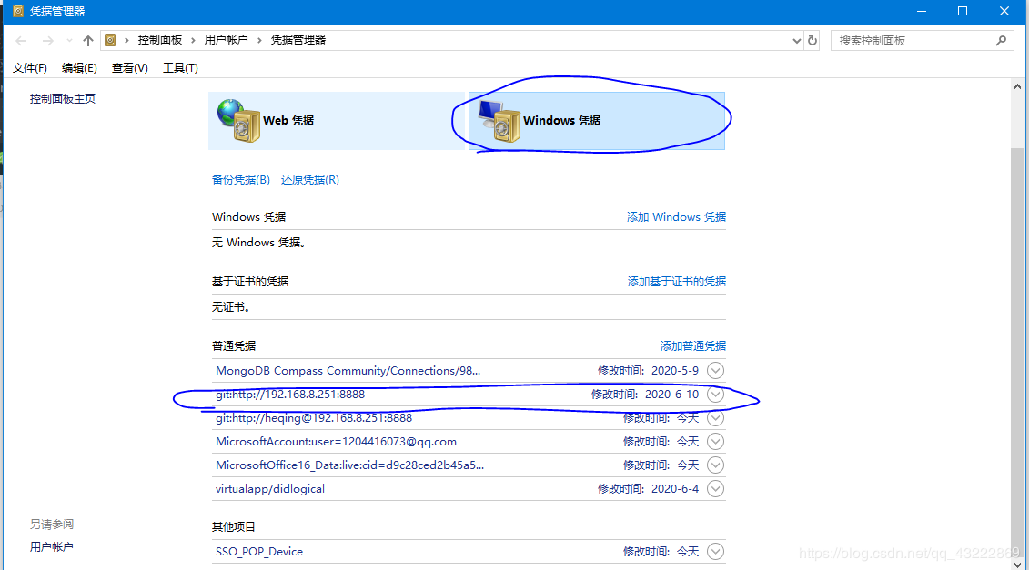
Task: Switch to Windows 凭据 tab
Action: [597, 121]
